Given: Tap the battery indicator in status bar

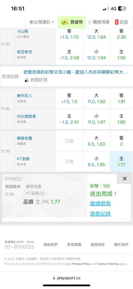Looking at the screenshot, I should pos(122,8).
